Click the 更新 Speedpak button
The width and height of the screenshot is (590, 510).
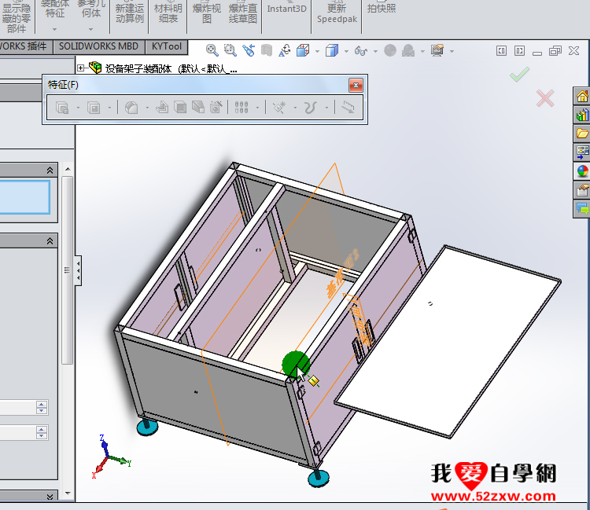336,13
